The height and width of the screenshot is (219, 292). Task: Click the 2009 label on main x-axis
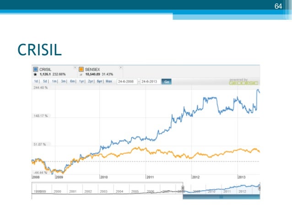point(59,177)
